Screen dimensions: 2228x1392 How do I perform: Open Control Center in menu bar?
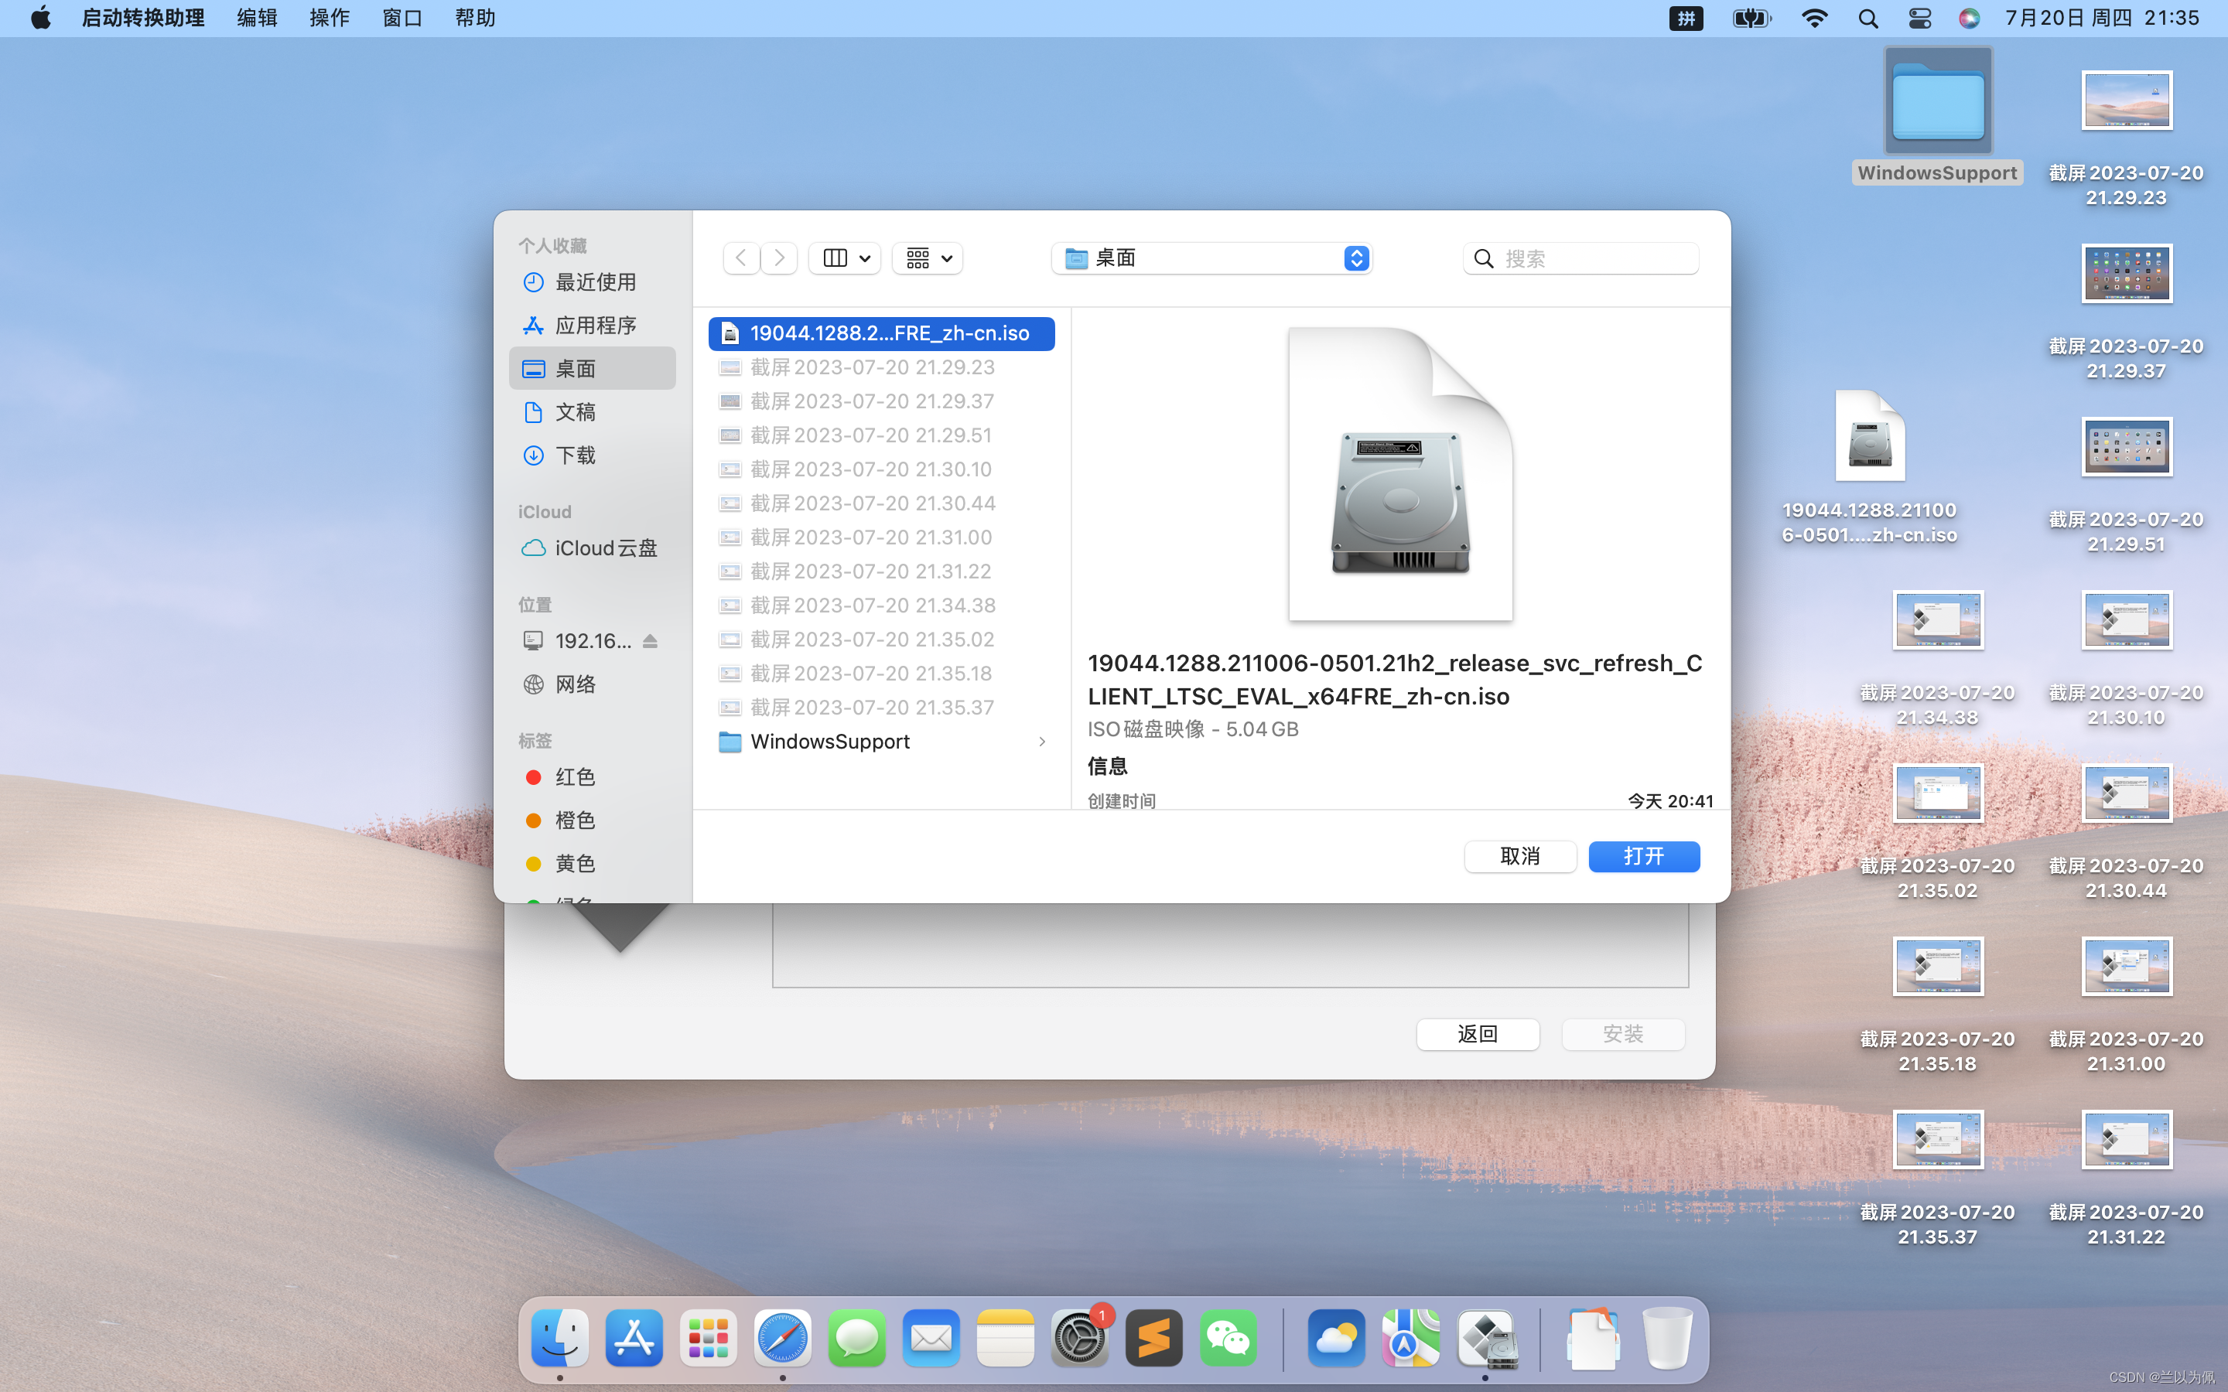pos(1919,19)
